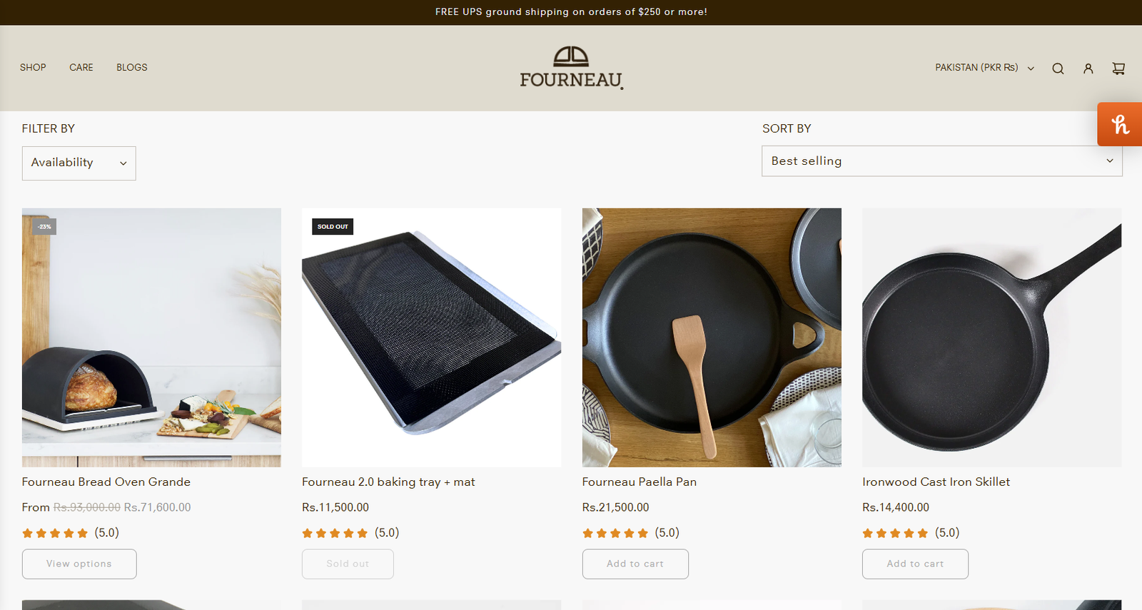
Task: Add the Ironwood Cast Iron Skillet to cart
Action: pyautogui.click(x=915, y=564)
